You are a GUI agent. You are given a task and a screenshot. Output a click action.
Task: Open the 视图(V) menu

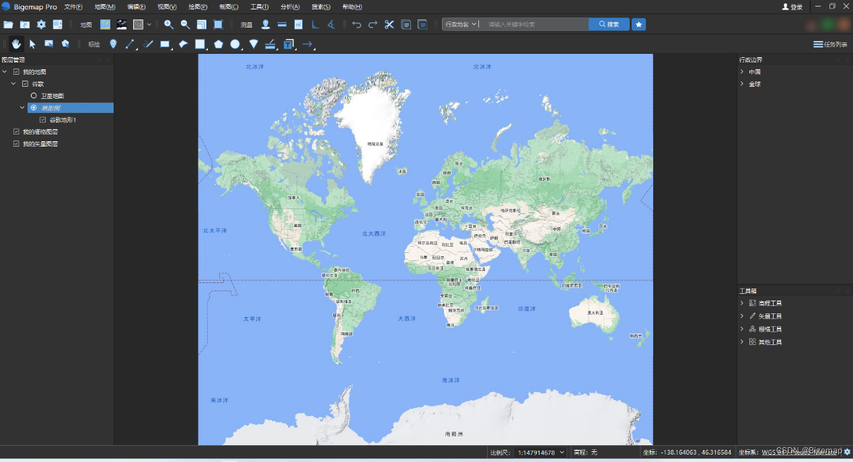click(x=167, y=7)
